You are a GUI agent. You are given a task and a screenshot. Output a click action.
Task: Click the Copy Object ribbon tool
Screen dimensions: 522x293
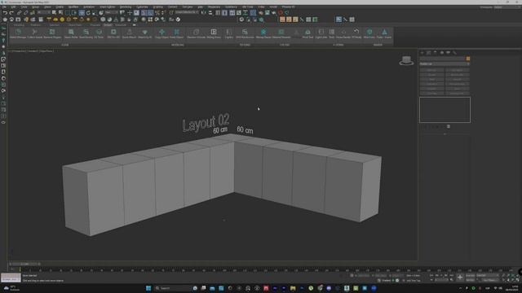click(x=161, y=33)
